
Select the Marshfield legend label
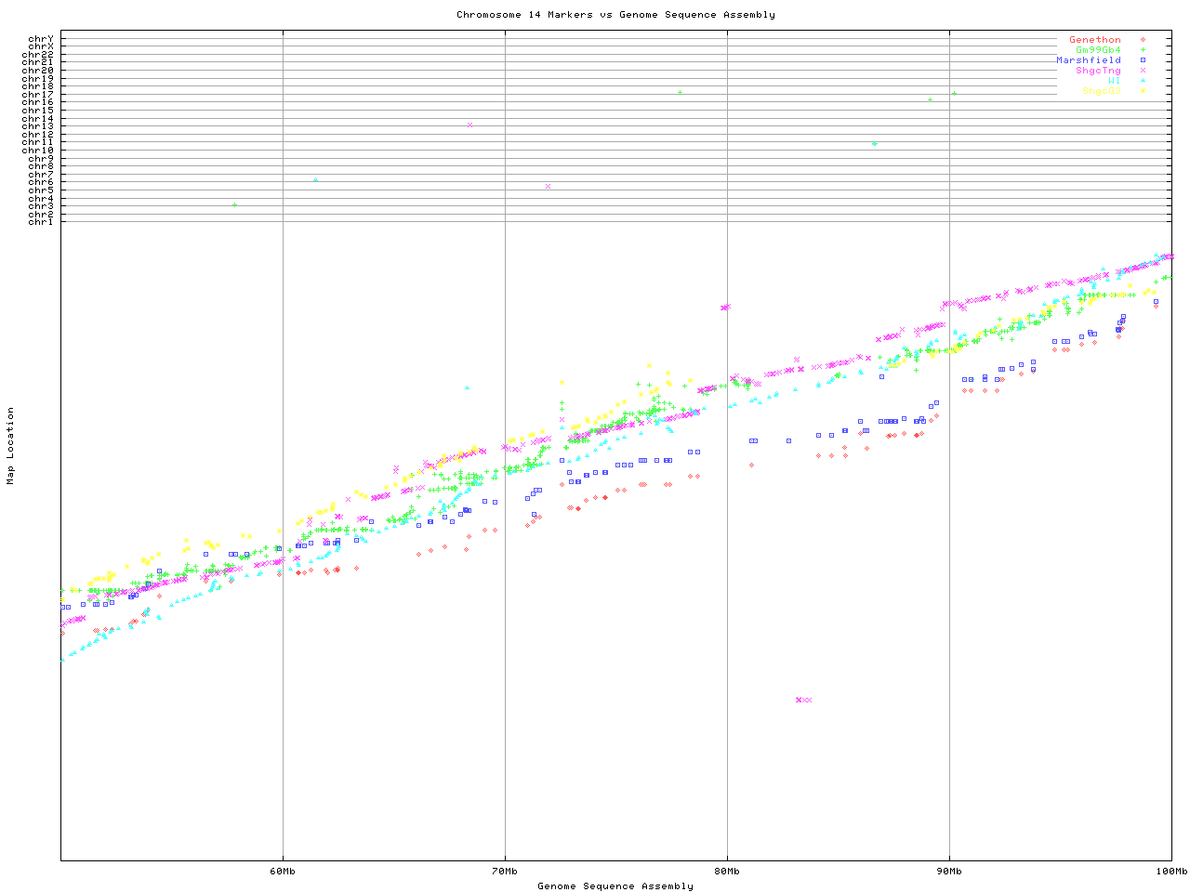(x=1088, y=60)
